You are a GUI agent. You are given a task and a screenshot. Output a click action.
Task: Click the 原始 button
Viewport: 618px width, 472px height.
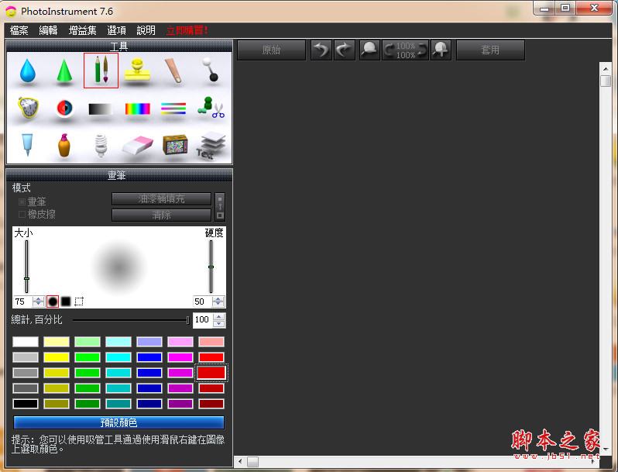pos(271,50)
